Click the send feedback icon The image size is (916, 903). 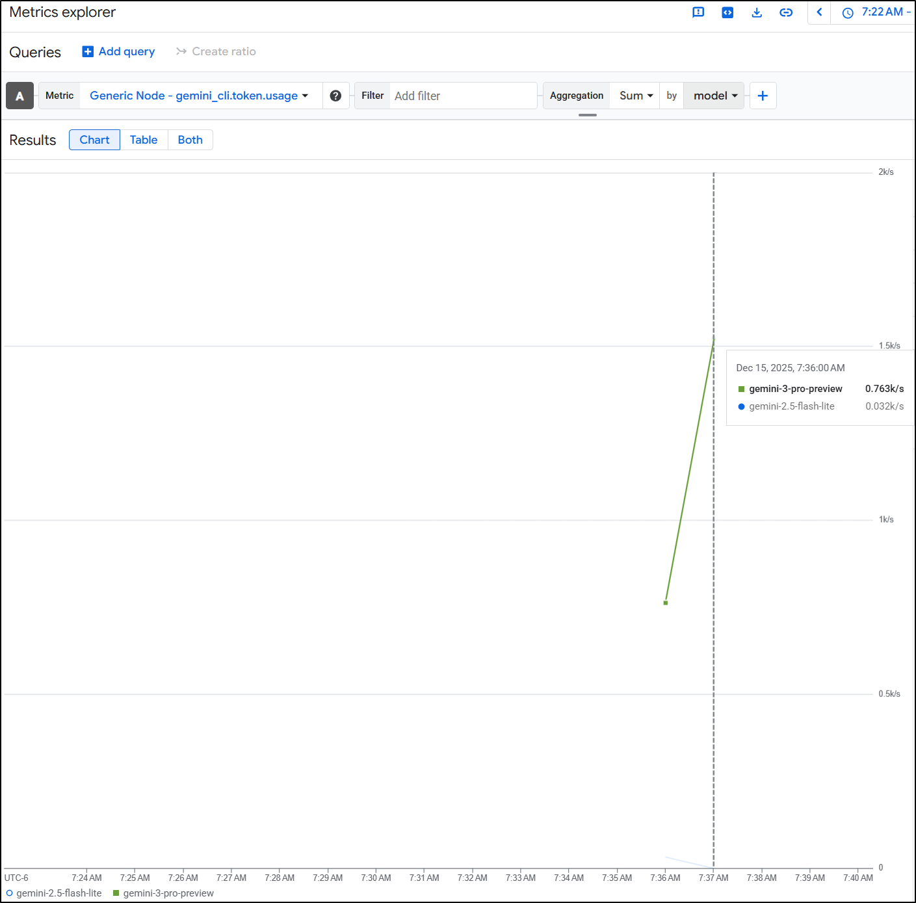point(698,12)
